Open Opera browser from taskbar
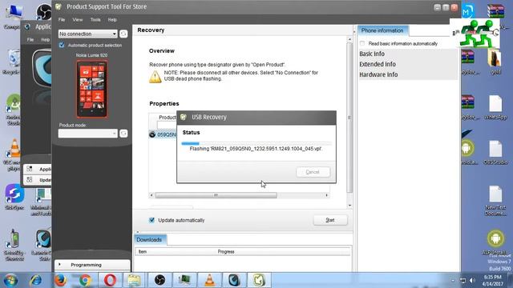 coord(110,281)
